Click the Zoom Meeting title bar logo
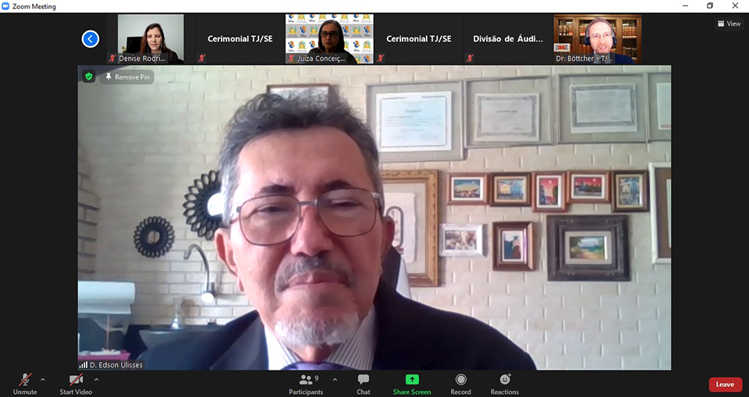The image size is (749, 397). click(x=6, y=6)
